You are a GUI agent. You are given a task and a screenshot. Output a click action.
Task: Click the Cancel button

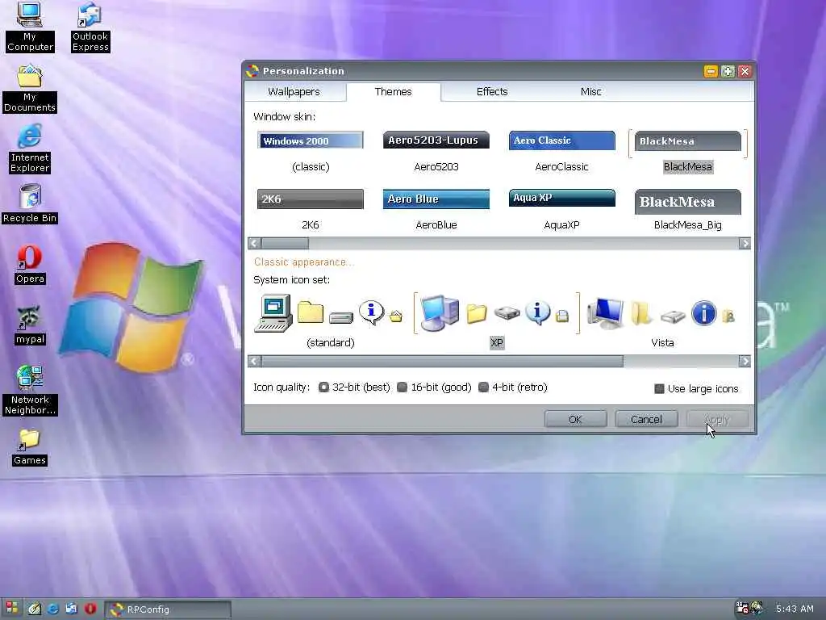click(x=646, y=419)
